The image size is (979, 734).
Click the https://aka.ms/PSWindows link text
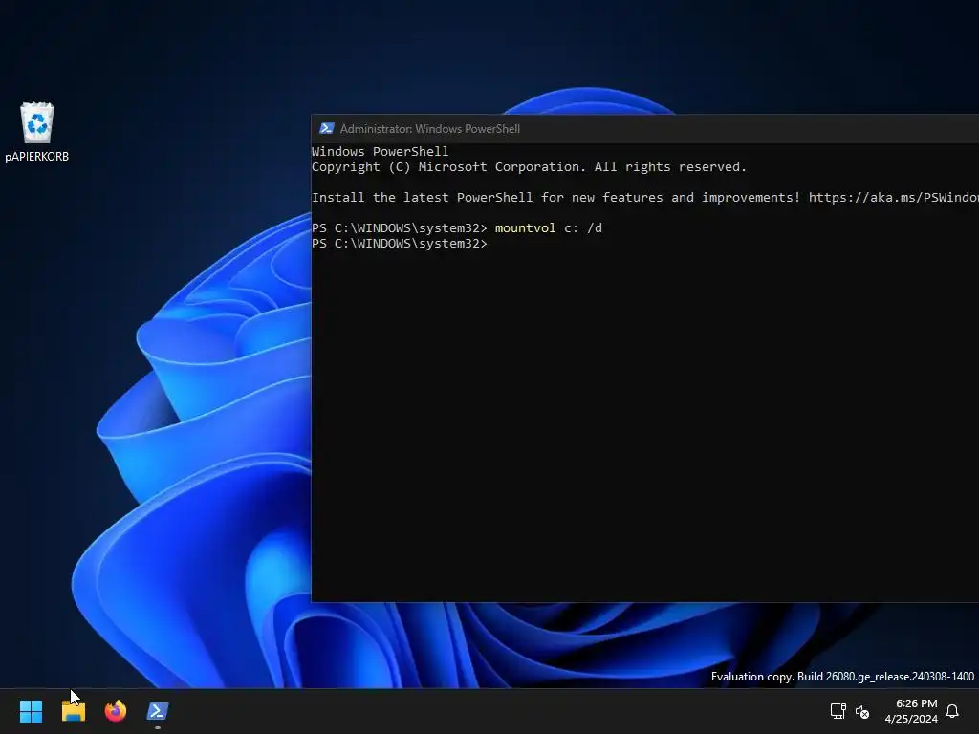pyautogui.click(x=894, y=197)
